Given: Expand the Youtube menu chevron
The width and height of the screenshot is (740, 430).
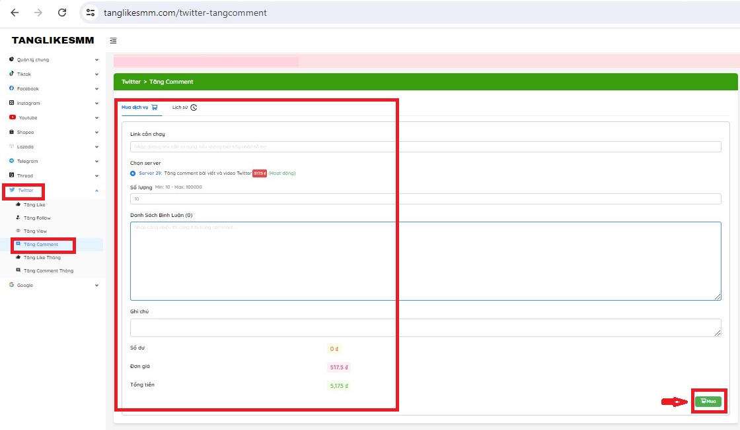Looking at the screenshot, I should (96, 118).
